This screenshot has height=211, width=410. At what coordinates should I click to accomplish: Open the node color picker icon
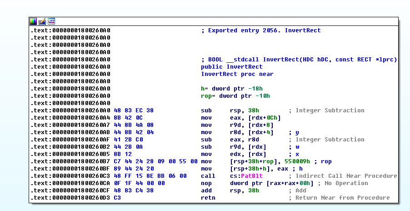[x=33, y=21]
